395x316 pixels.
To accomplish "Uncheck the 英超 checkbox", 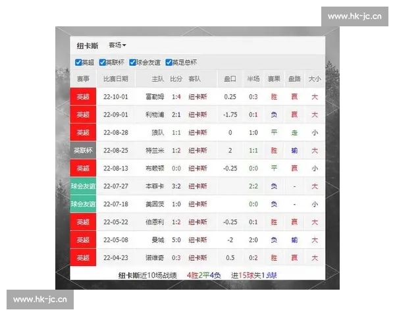I will click(x=78, y=63).
